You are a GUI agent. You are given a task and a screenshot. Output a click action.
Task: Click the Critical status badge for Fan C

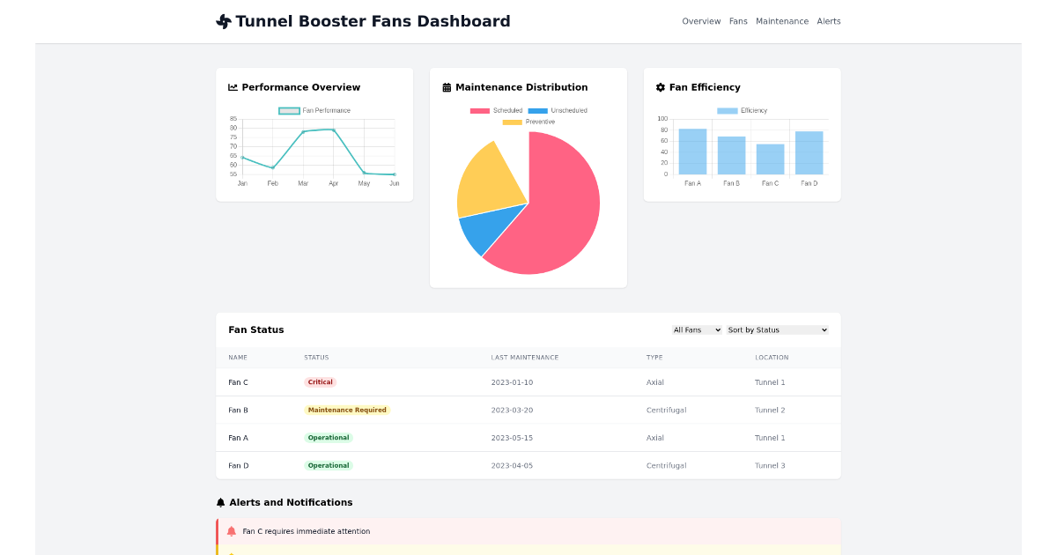click(320, 381)
